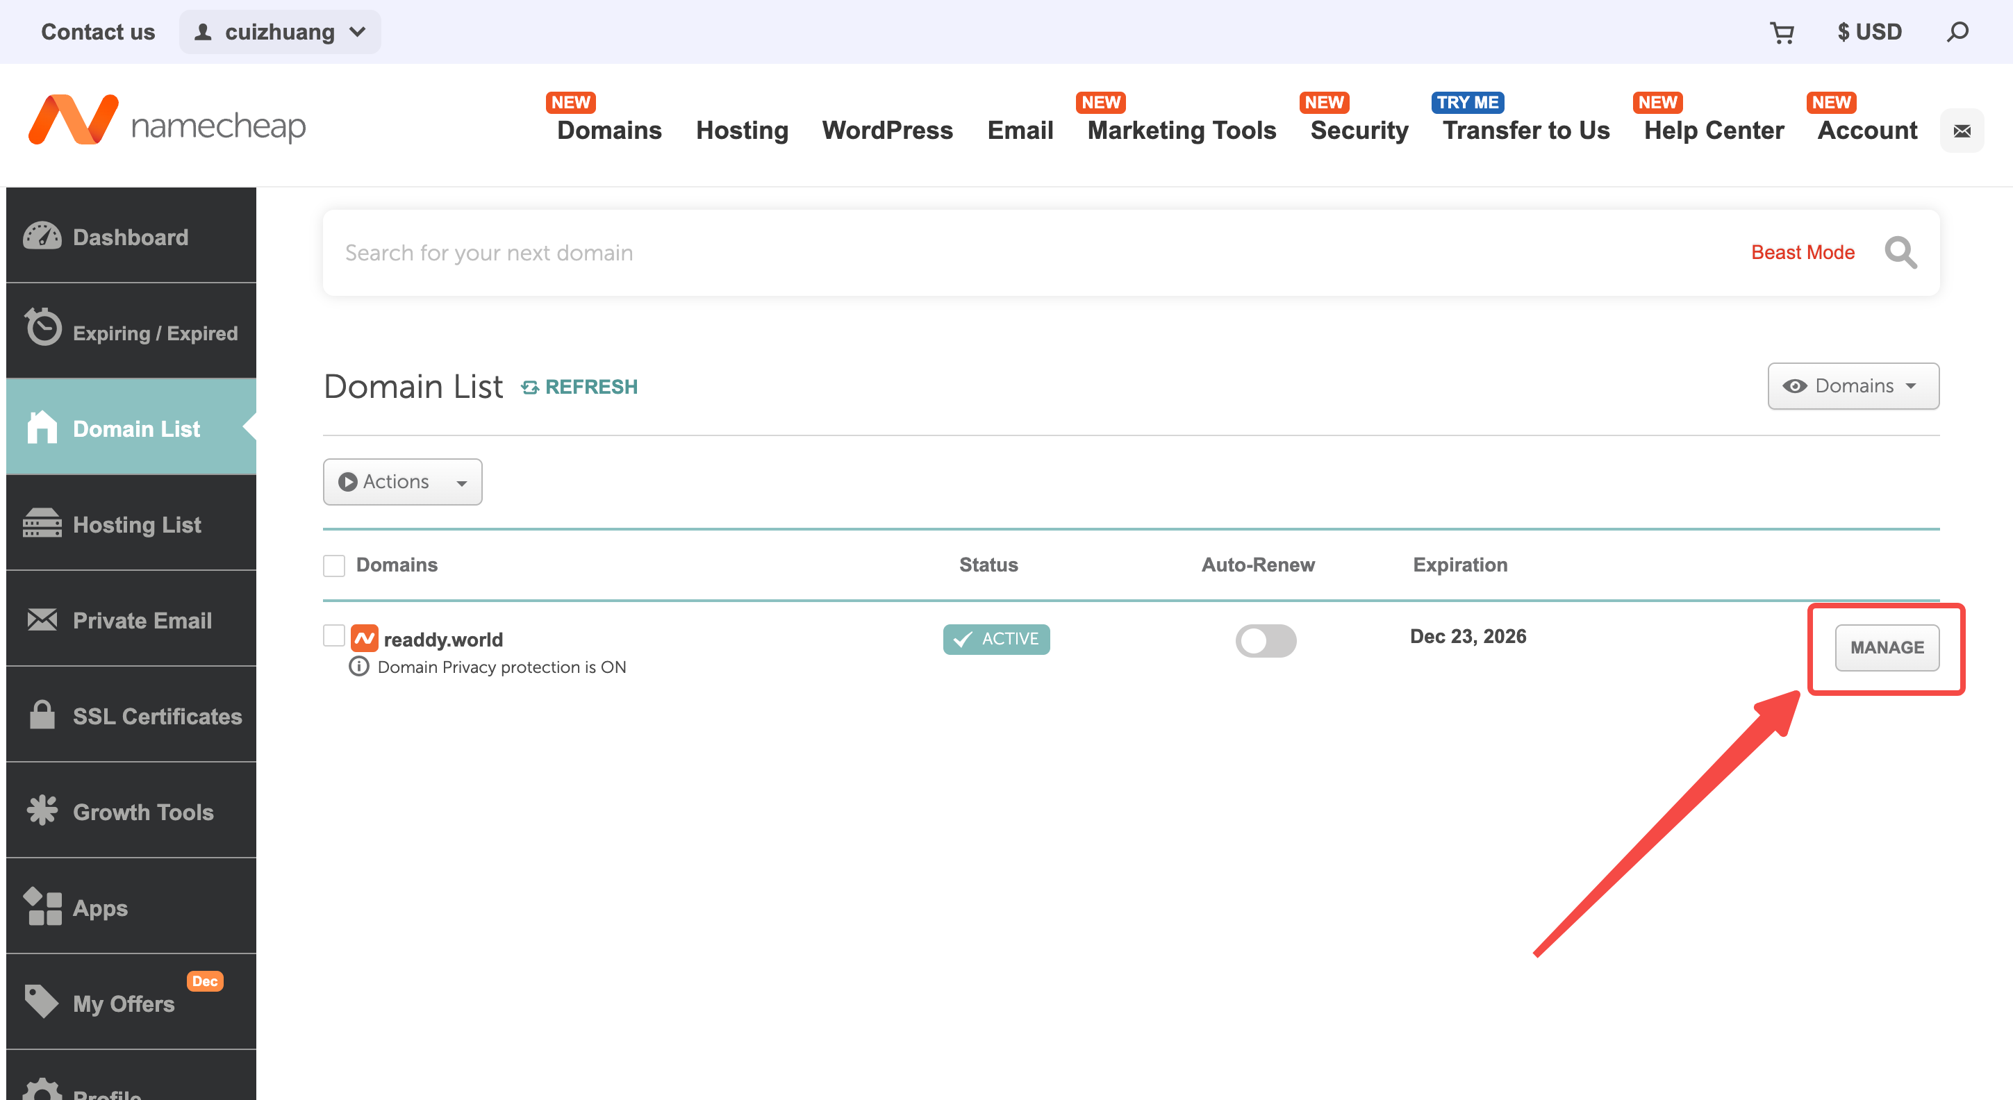
Task: Click the top-right site search icon
Action: (x=1957, y=32)
